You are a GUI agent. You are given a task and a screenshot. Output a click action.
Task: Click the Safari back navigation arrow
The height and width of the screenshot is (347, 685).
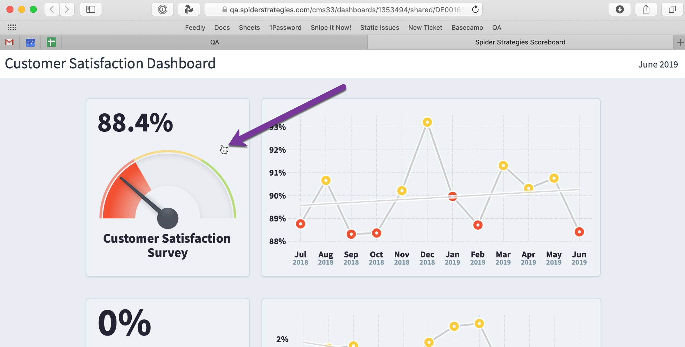[52, 10]
